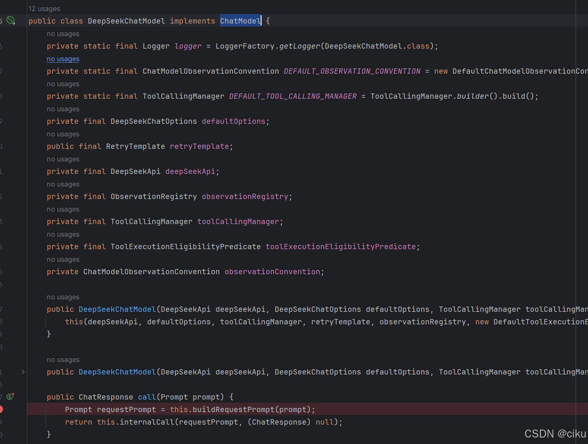Click the implements-method gutter icon beside call(Prompt prompt)
Screen dimensions: 588x444
pos(11,397)
